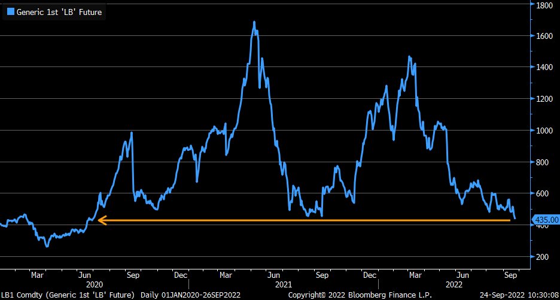Click the 435.00 last price tag
Viewport: 560px width, 300px height.
click(546, 219)
